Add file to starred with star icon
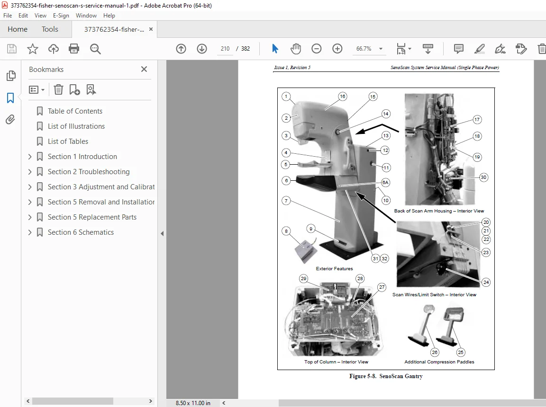546x407 pixels. (32, 49)
